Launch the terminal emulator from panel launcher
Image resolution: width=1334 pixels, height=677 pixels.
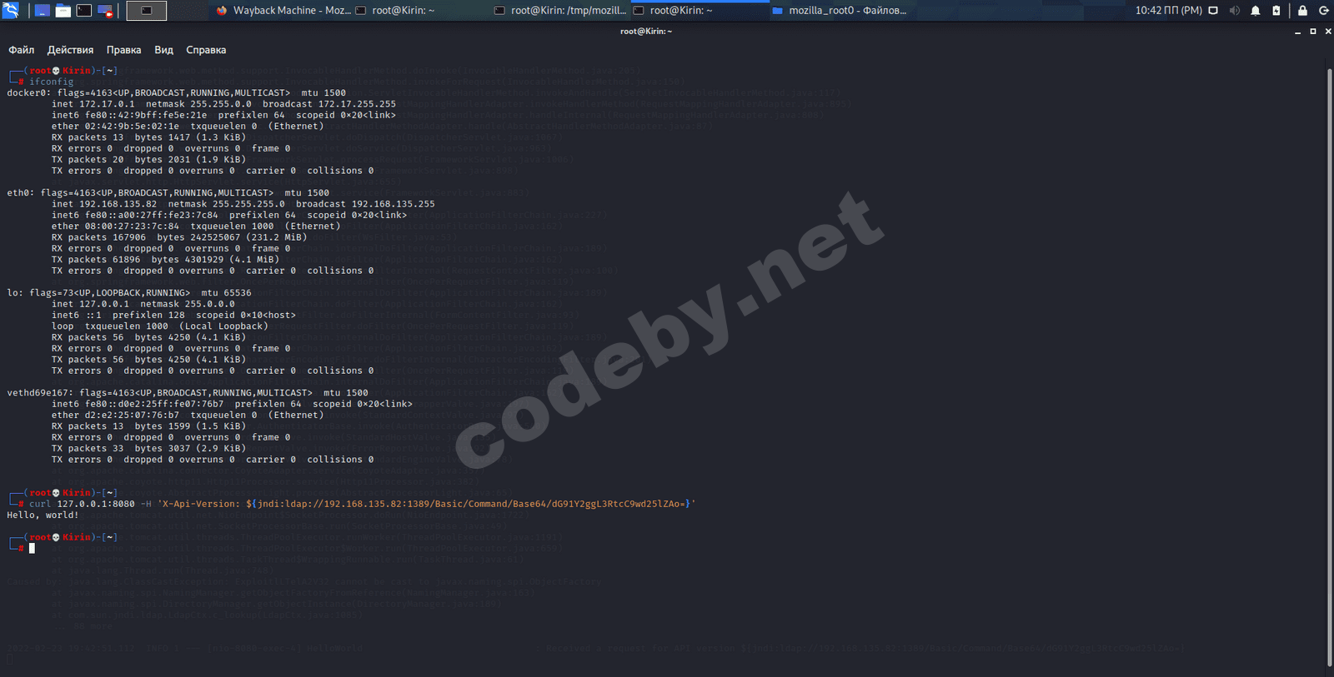84,11
